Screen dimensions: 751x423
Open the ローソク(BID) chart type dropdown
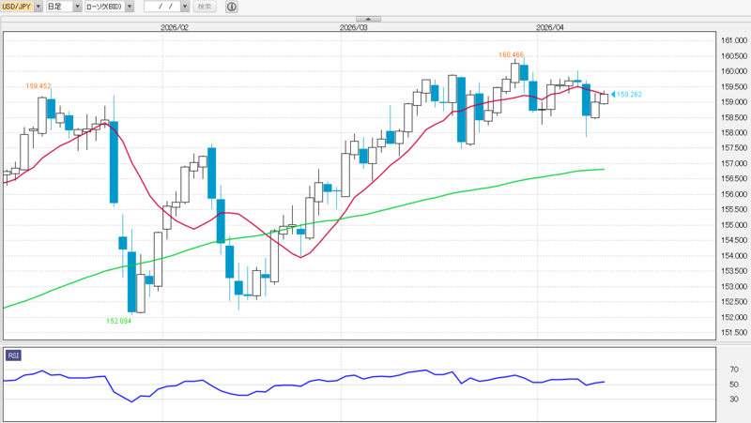tap(130, 7)
